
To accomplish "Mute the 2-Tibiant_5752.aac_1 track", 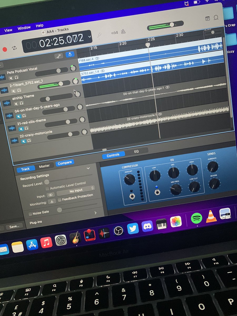I will pos(13,91).
